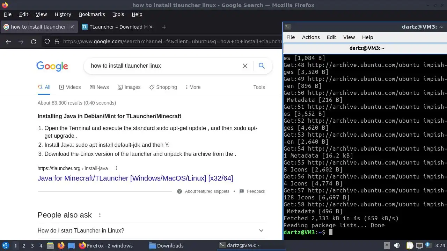447x251 pixels.
Task: Clear the Google search box with X
Action: coord(245,66)
